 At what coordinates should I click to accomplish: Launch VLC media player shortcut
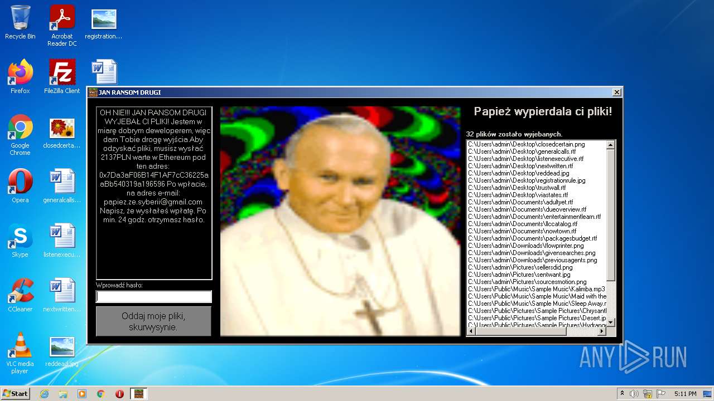(x=20, y=353)
